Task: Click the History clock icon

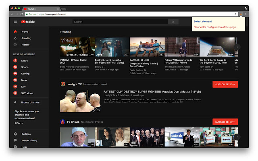Action: [15, 45]
